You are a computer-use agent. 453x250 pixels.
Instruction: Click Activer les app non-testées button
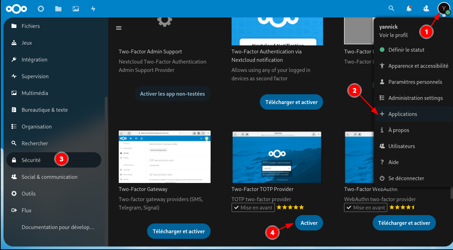point(172,94)
